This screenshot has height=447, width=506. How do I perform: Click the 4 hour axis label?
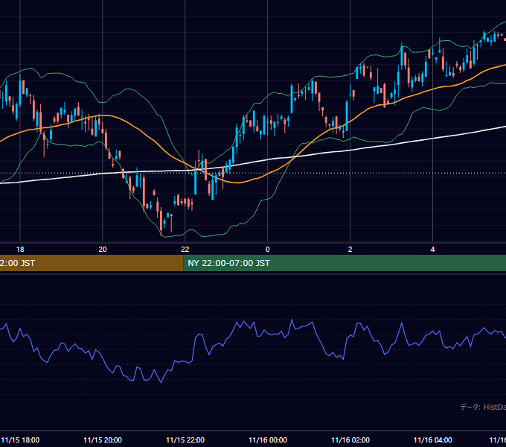click(x=432, y=249)
